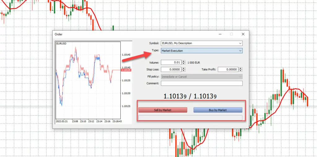
Task: Open the Symbol dropdown showing EURUSD
Action: pyautogui.click(x=202, y=43)
